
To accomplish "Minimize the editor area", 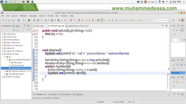I will coord(163,26).
